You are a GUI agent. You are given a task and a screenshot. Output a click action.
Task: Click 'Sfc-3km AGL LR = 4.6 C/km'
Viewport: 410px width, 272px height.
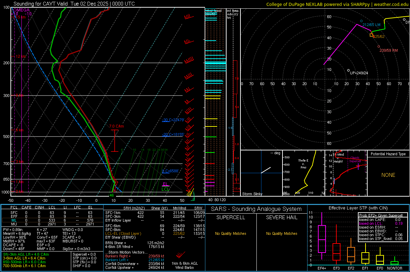pos(26,254)
